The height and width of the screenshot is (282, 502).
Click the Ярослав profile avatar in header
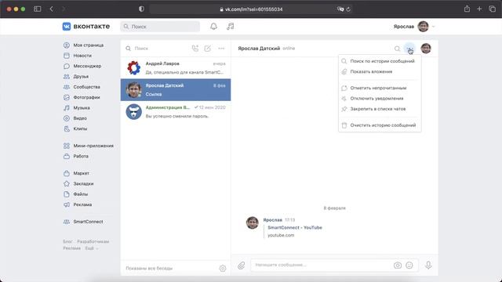(424, 27)
